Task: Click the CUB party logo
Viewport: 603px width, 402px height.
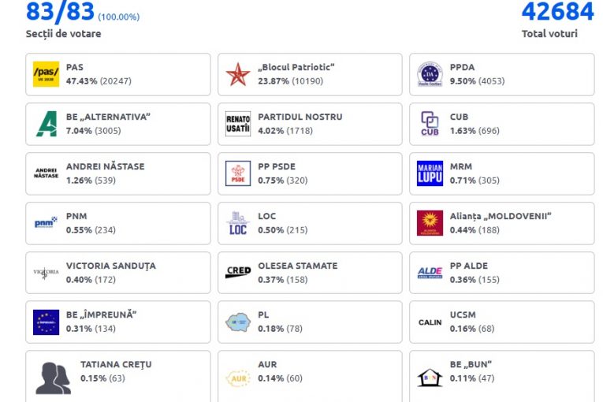Action: click(430, 124)
